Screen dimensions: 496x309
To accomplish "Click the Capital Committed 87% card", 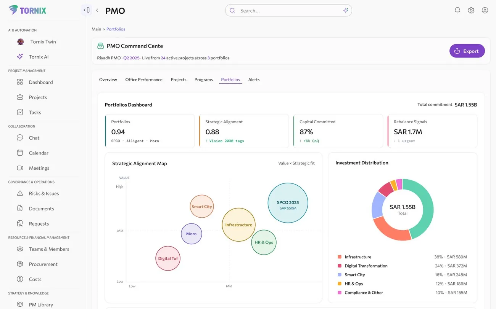I will [338, 131].
